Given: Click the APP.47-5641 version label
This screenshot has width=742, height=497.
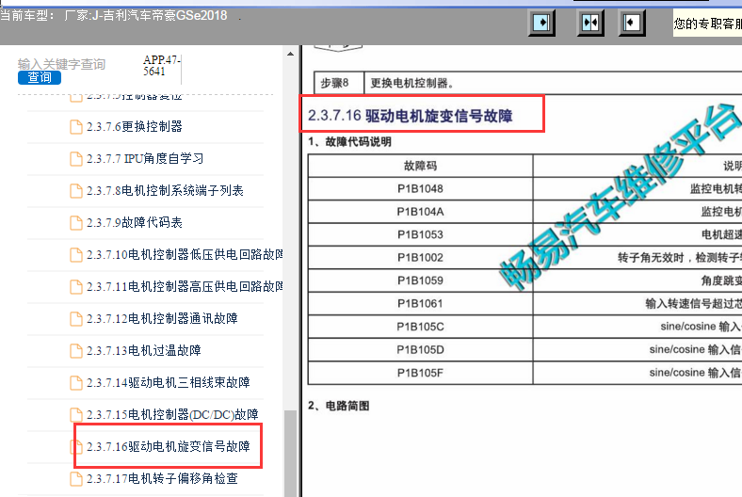Looking at the screenshot, I should [161, 66].
